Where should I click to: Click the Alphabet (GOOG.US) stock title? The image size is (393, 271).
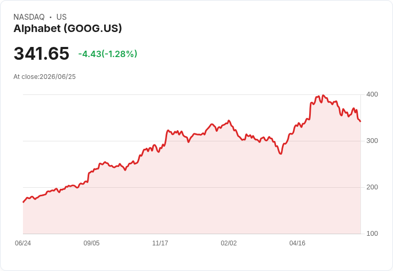68,29
